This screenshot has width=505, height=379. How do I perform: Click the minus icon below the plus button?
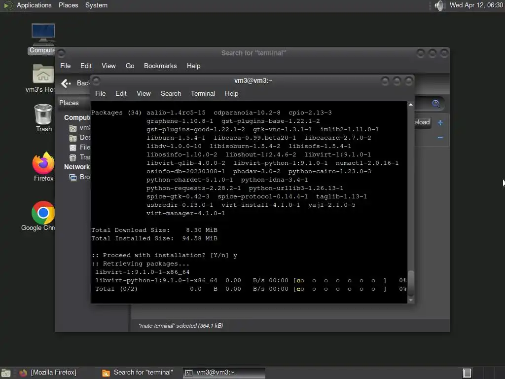(440, 138)
